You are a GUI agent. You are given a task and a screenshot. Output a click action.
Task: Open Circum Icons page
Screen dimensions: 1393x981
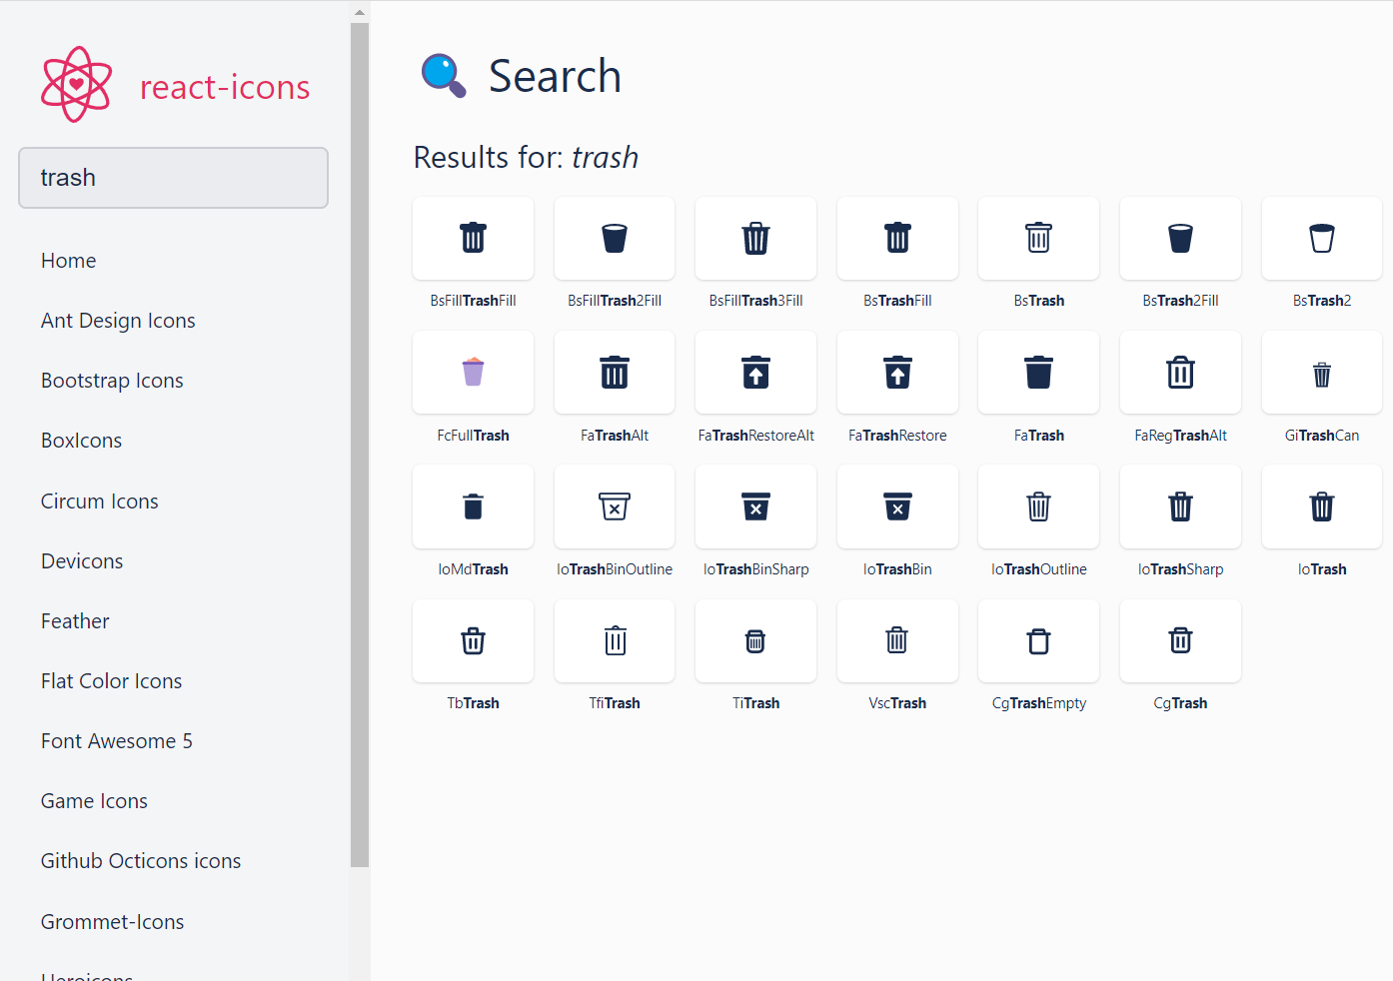pyautogui.click(x=100, y=501)
